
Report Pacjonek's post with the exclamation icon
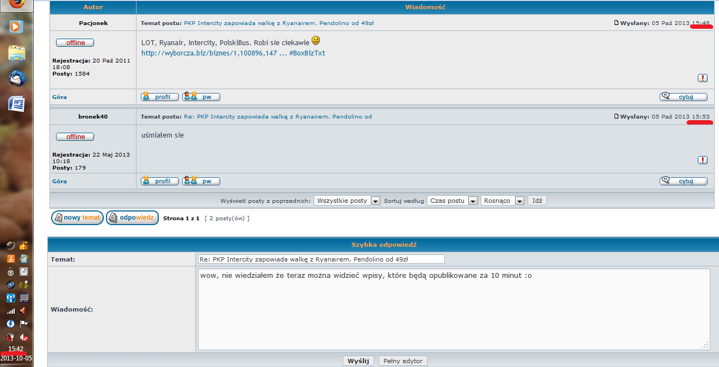point(703,78)
